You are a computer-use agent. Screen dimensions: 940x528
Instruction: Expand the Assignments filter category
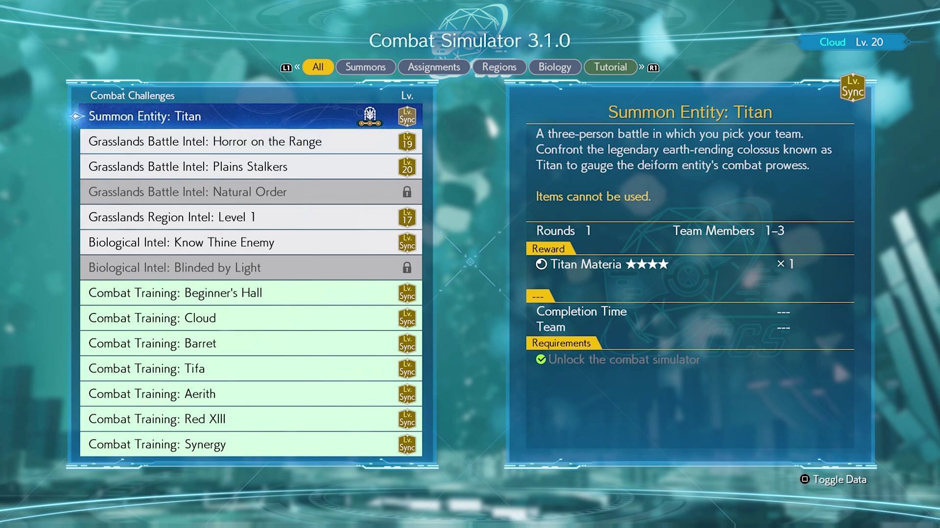click(x=434, y=67)
